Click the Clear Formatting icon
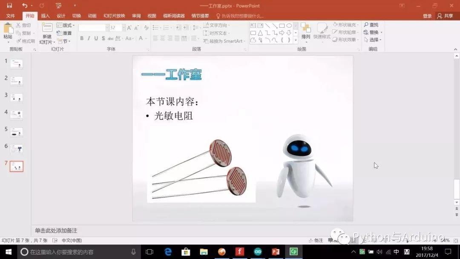This screenshot has width=460, height=259. click(146, 28)
